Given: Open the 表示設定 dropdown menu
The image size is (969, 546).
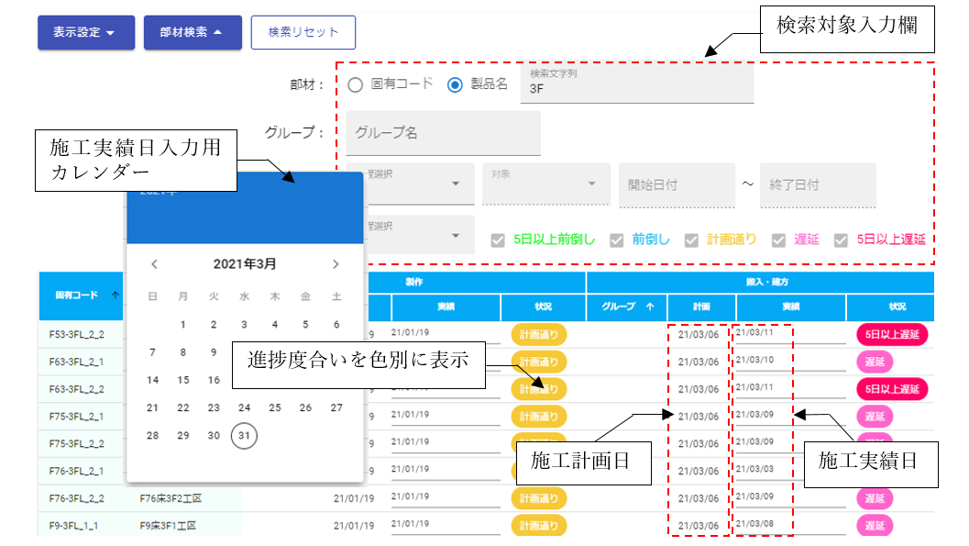Looking at the screenshot, I should click(x=85, y=31).
